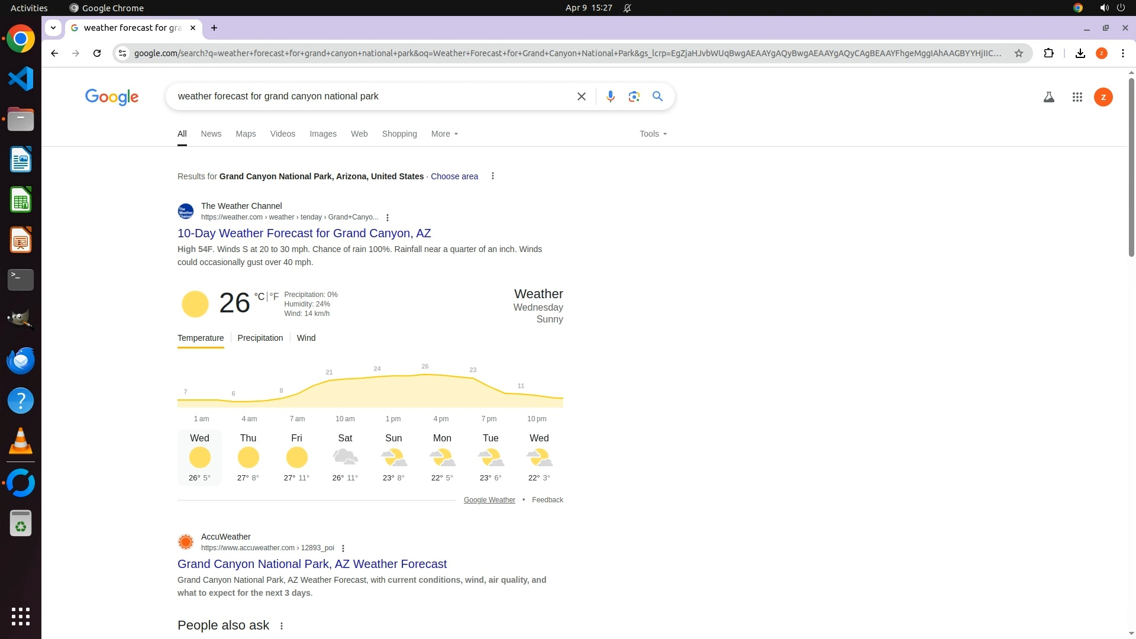Reload the current page

[x=97, y=53]
